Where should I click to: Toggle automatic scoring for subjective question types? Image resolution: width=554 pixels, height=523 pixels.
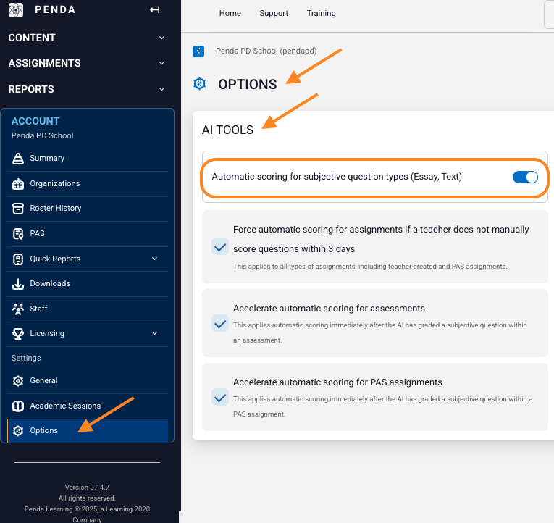coord(525,177)
